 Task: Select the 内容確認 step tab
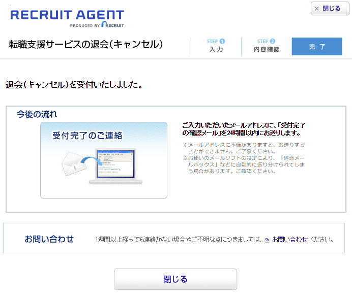[267, 46]
